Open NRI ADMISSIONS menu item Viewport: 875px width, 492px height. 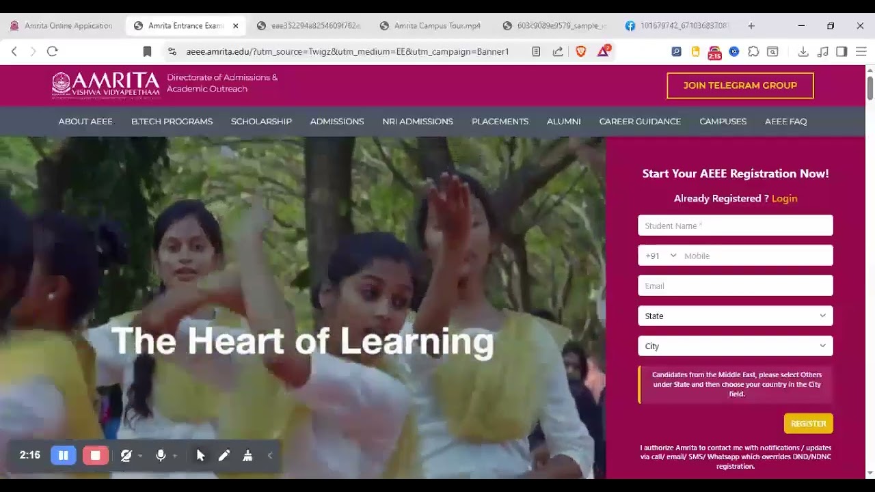[x=418, y=121]
